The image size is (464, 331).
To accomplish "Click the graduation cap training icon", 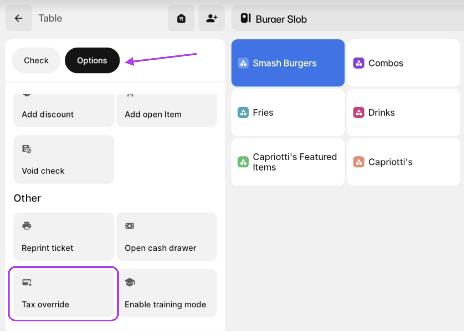I will pyautogui.click(x=130, y=282).
